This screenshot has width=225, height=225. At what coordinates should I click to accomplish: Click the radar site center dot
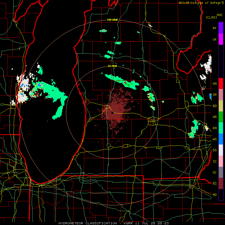click(112, 113)
